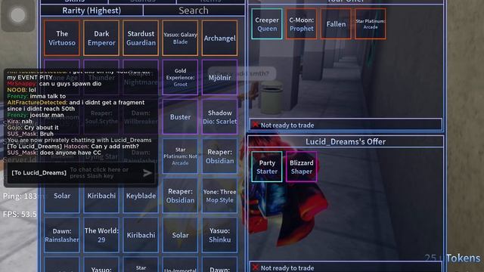Screen dimensions: 484x272
Task: Click the FPS: 53.5 readout
Action: coord(20,214)
